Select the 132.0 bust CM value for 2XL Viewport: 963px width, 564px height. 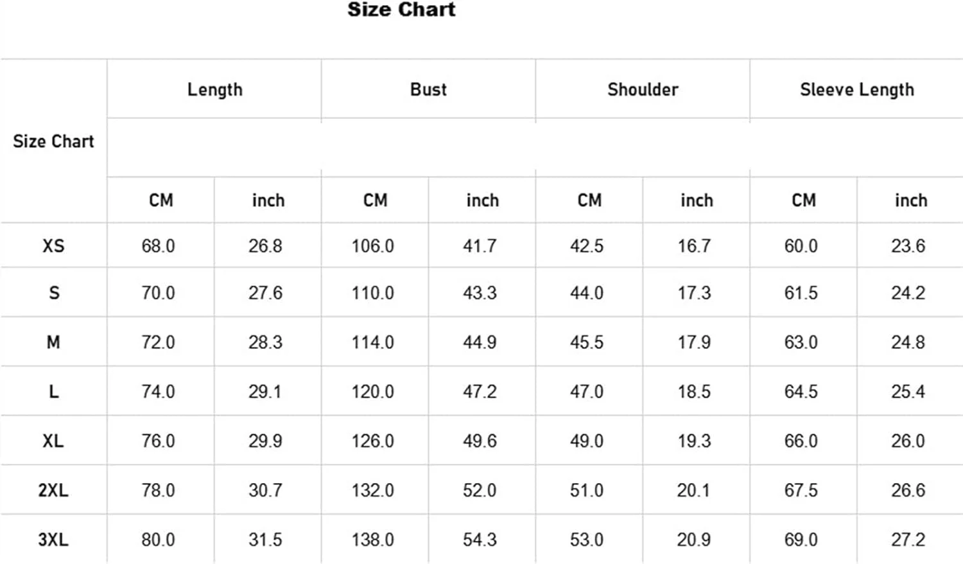pos(372,490)
